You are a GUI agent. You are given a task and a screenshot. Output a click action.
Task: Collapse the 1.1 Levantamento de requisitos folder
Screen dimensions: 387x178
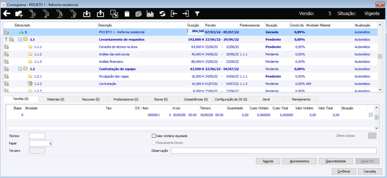(x=26, y=40)
